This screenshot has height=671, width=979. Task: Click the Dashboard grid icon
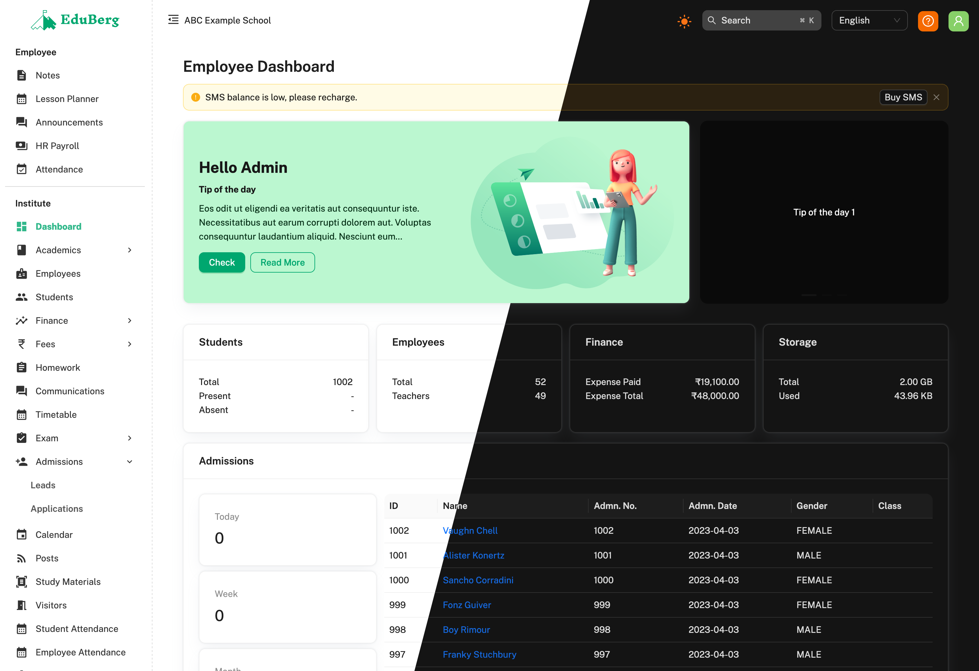coord(22,227)
